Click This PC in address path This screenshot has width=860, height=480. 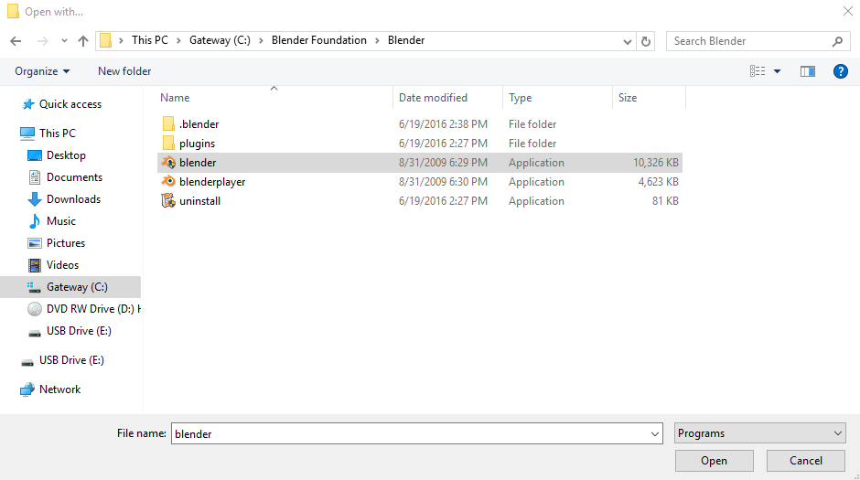[150, 40]
